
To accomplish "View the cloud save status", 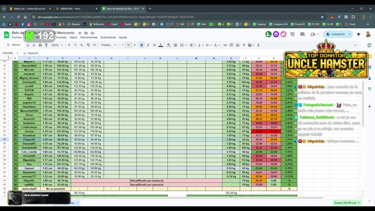I will (92, 33).
